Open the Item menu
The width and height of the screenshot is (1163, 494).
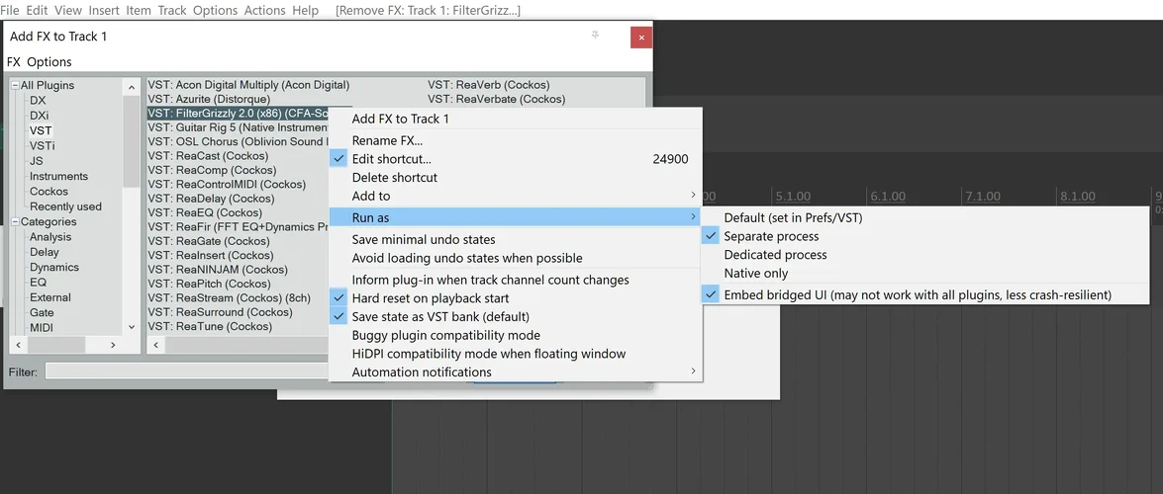coord(139,10)
